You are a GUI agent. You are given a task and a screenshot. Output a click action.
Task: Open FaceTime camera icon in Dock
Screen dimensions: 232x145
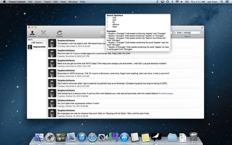103,137
